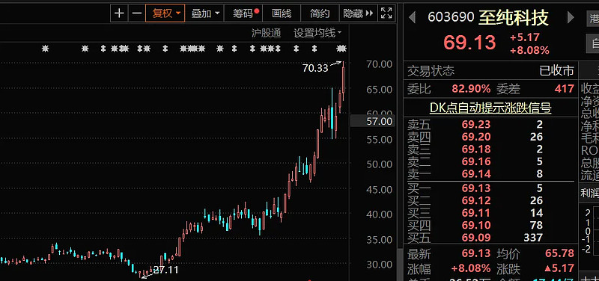Click 委差 value 417
The image size is (599, 281).
click(x=565, y=89)
